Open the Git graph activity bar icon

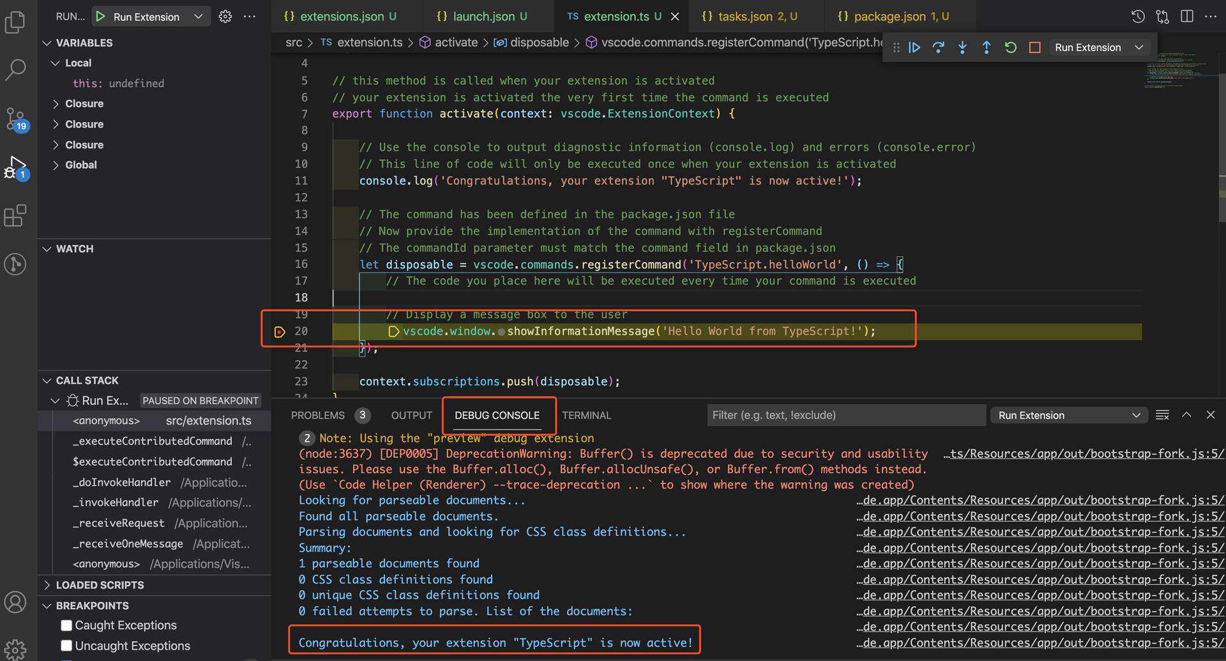point(15,264)
